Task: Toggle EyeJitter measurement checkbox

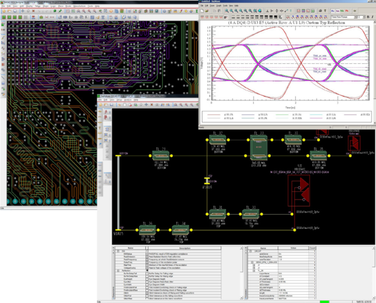Action: click(147, 282)
